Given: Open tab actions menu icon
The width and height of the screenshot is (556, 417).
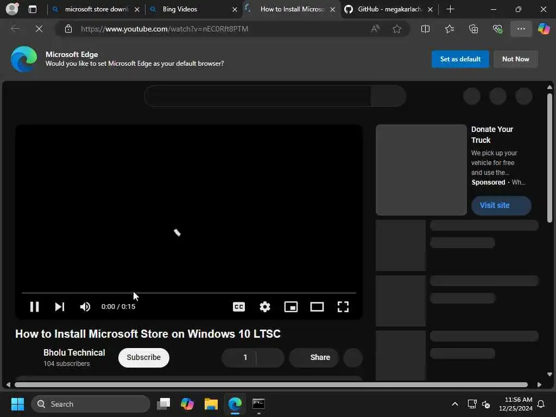Looking at the screenshot, I should tap(32, 9).
